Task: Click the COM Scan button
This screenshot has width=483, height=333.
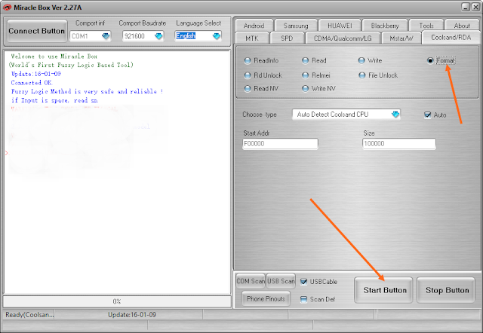Action: tap(251, 281)
